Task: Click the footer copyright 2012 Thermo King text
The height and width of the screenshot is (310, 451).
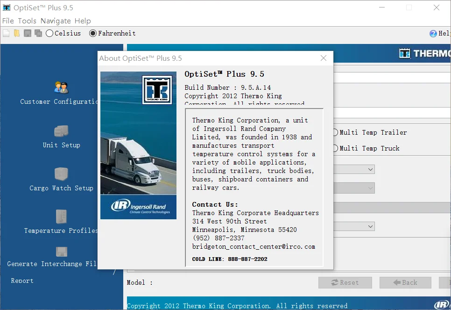Action: (237, 306)
